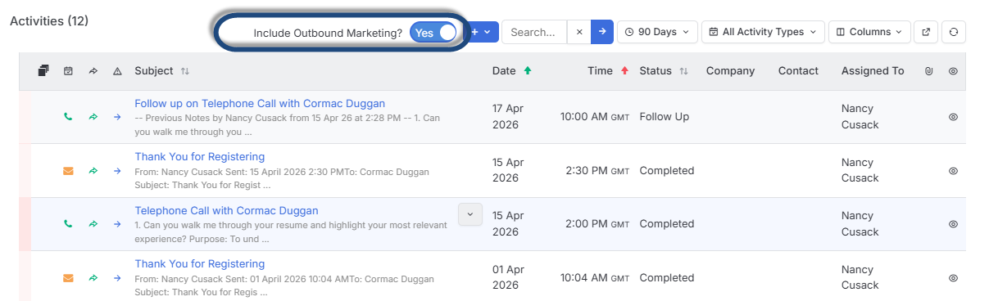This screenshot has width=989, height=301.
Task: Click blue arrow on Follow up row
Action: [x=117, y=117]
